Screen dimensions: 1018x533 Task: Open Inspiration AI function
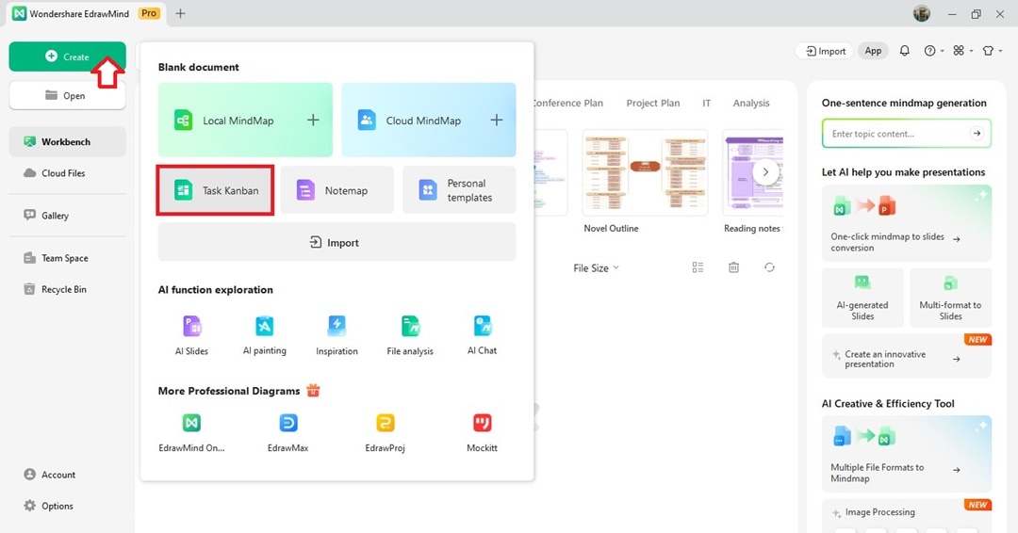[x=337, y=335]
